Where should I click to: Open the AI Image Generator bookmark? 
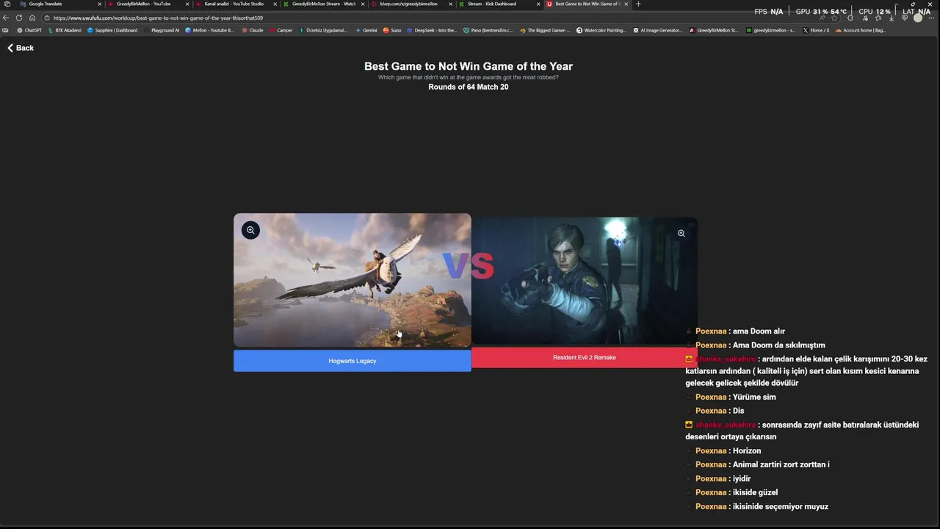658,30
